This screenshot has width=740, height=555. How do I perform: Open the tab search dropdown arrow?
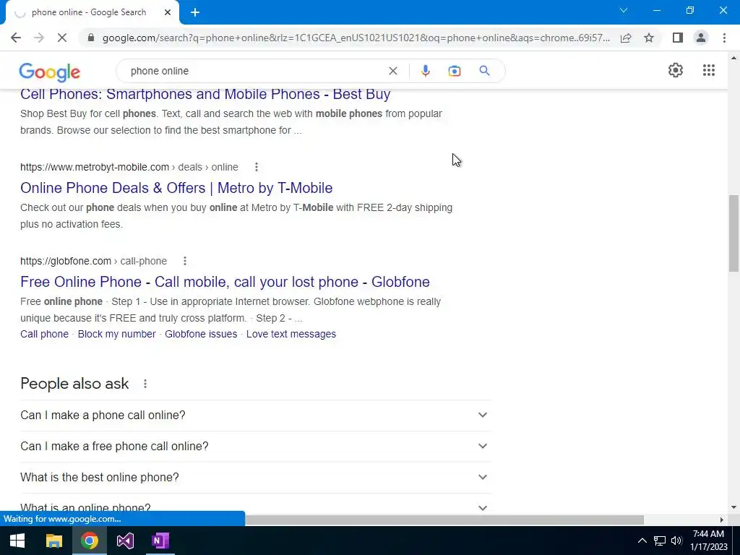tap(624, 10)
